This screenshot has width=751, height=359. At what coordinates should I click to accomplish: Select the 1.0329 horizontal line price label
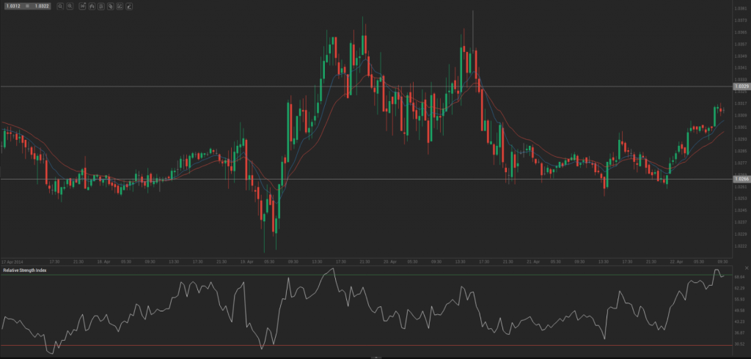(740, 86)
